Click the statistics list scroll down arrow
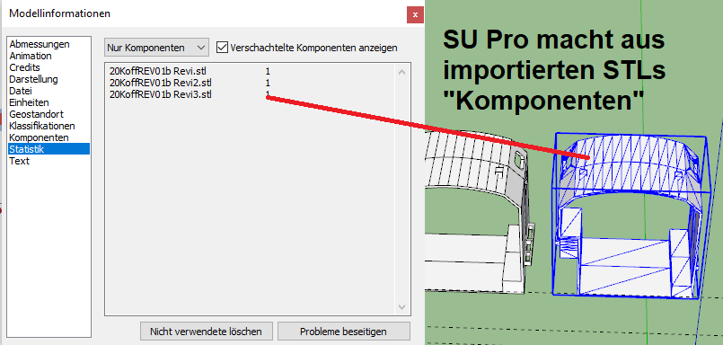The width and height of the screenshot is (723, 345). coord(401,306)
